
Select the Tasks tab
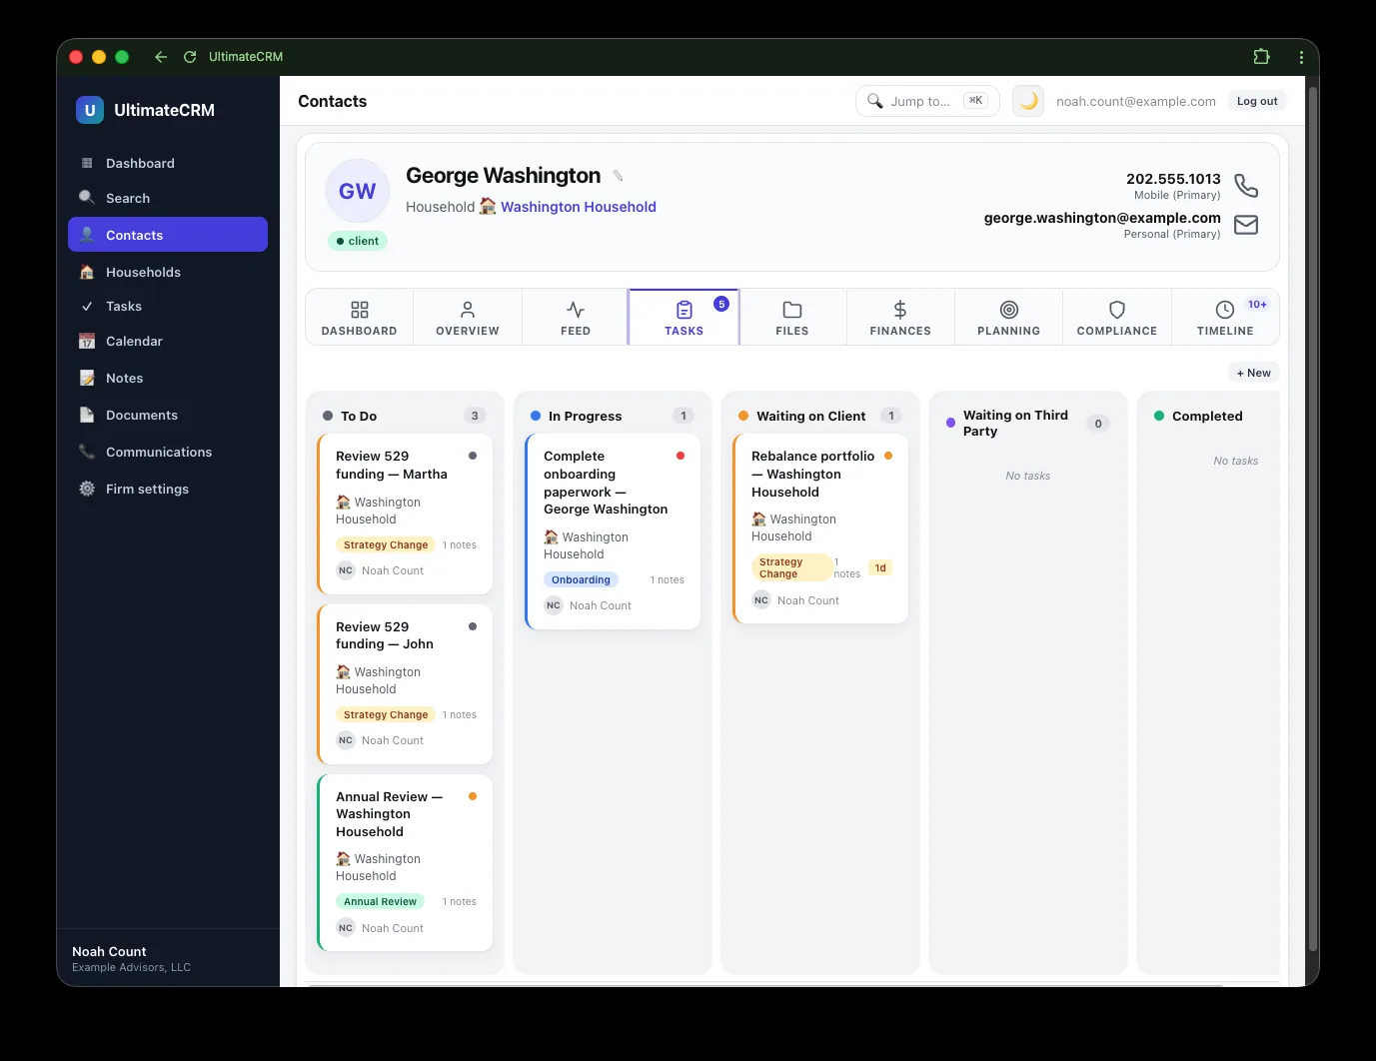pyautogui.click(x=684, y=318)
